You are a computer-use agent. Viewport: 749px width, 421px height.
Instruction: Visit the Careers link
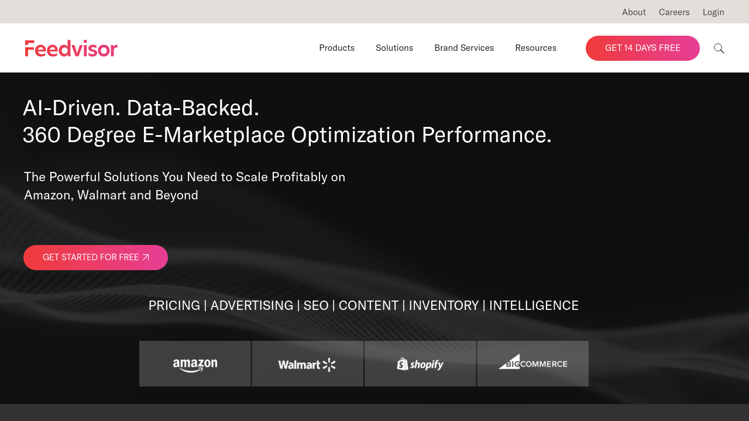coord(674,12)
